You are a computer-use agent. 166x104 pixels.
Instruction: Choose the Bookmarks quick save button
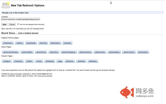pyautogui.click(x=55, y=43)
